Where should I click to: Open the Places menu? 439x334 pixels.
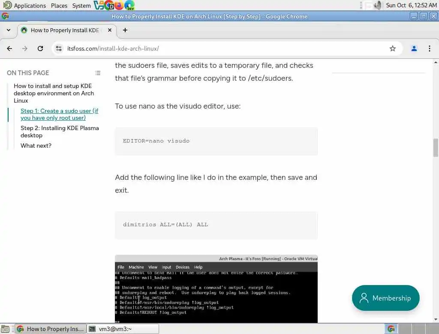[x=59, y=5]
